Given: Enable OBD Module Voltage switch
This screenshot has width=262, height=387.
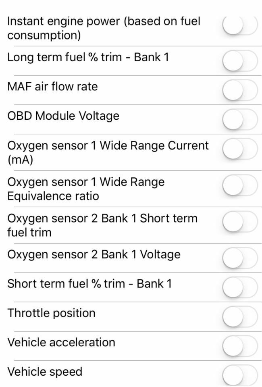Looking at the screenshot, I should point(240,119).
